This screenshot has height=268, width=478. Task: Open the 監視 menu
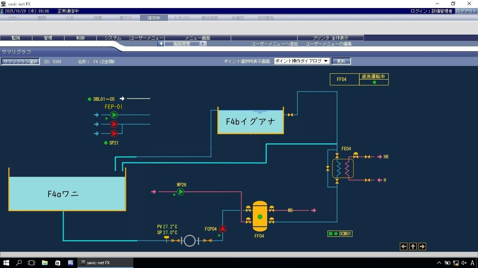[x=16, y=38]
